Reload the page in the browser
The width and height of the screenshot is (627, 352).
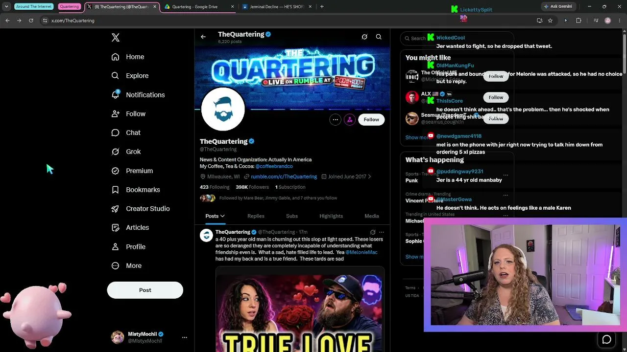click(31, 21)
